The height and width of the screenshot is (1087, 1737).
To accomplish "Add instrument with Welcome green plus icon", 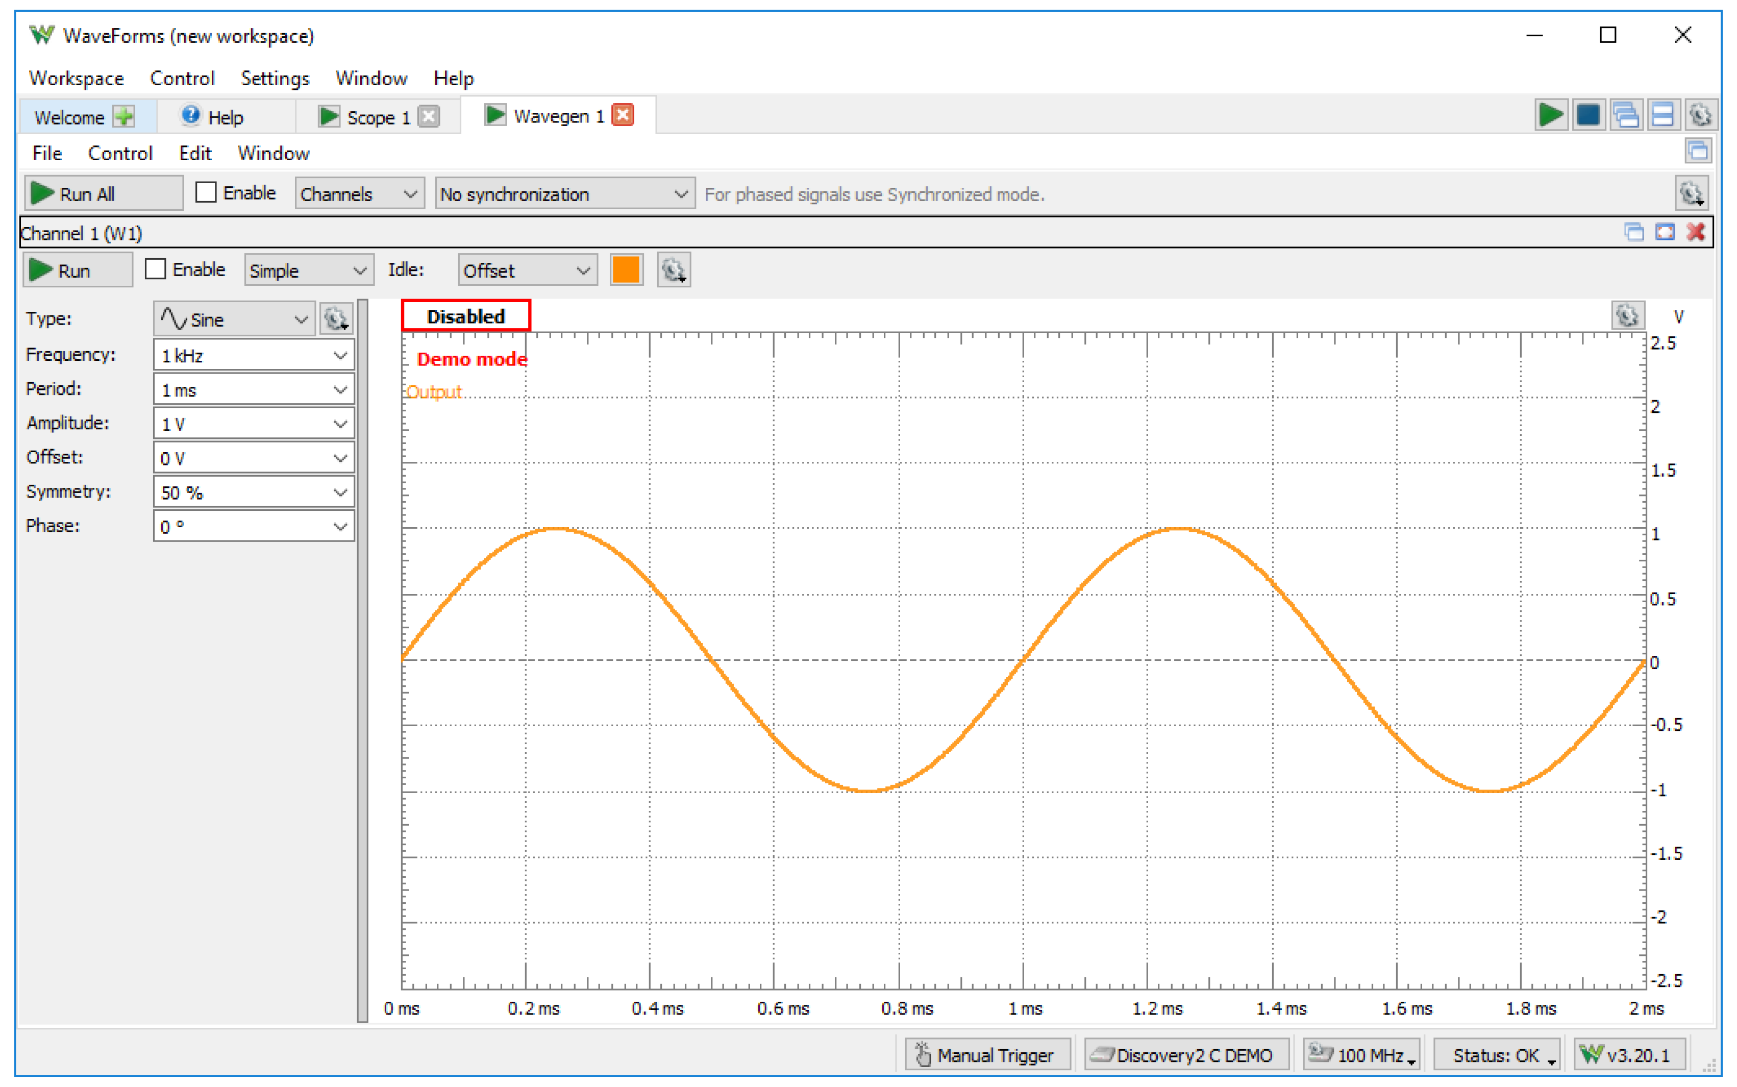I will pyautogui.click(x=125, y=116).
